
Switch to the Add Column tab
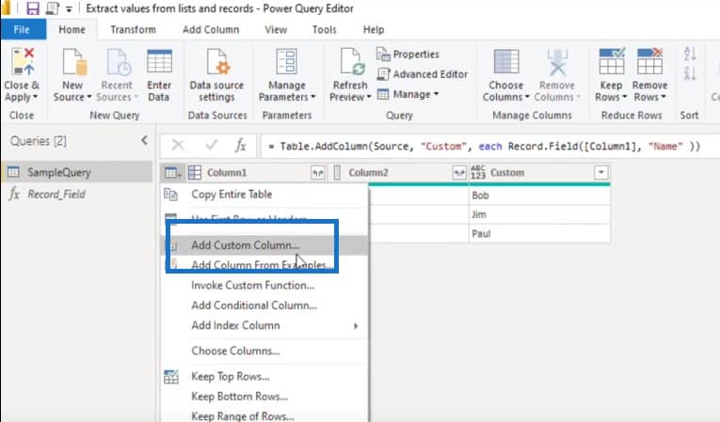pyautogui.click(x=211, y=30)
